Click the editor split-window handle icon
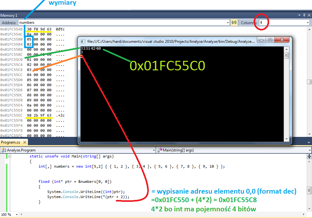This screenshot has width=312, height=218. click(x=309, y=157)
